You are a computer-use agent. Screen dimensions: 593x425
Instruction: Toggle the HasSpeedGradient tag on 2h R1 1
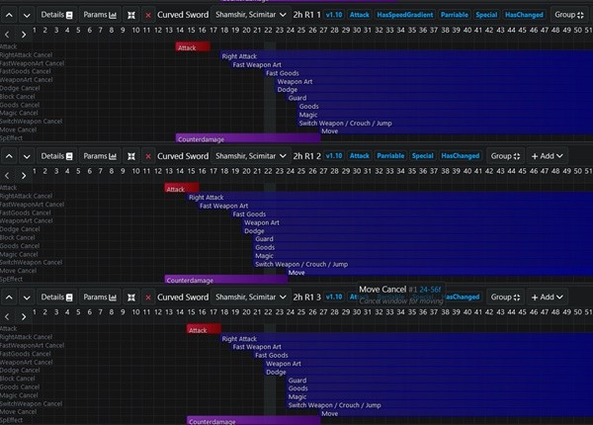click(x=405, y=16)
